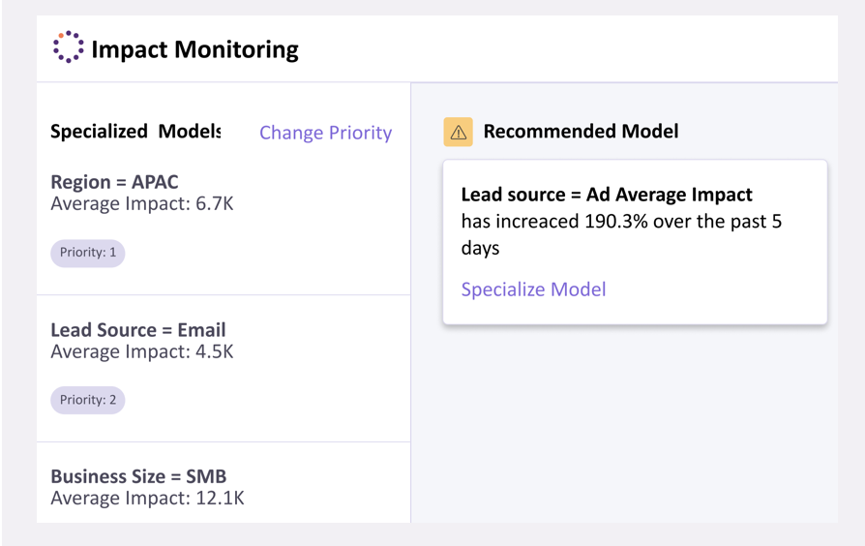Open the Region = APAC model entry

(x=224, y=220)
